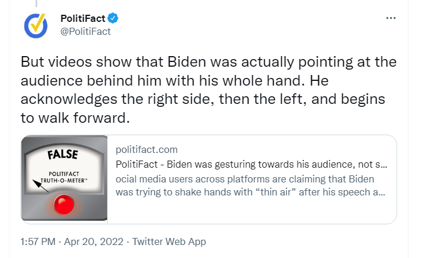The width and height of the screenshot is (425, 258).
Task: Click the politifact.com domain text
Action: tap(147, 149)
